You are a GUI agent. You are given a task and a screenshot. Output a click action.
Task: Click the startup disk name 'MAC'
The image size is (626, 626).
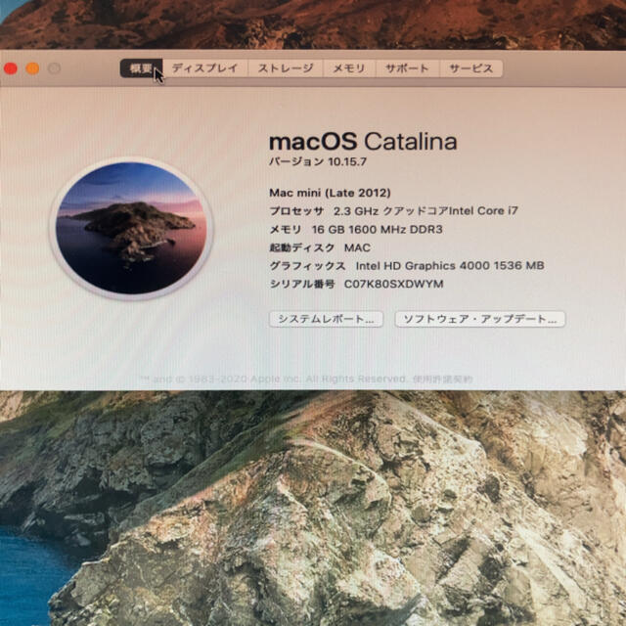click(x=357, y=247)
